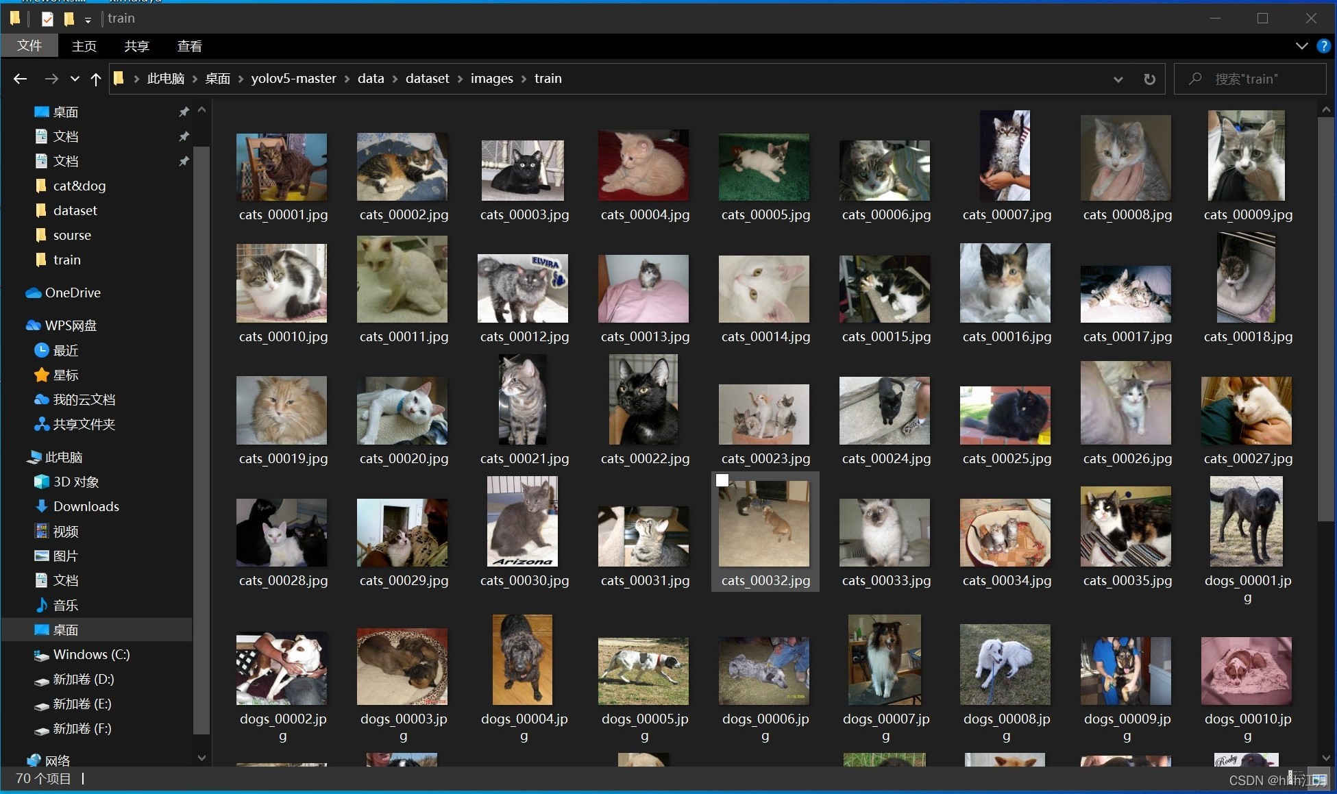Select the cats_00019.jpg thumbnail
The height and width of the screenshot is (794, 1337).
click(x=282, y=410)
